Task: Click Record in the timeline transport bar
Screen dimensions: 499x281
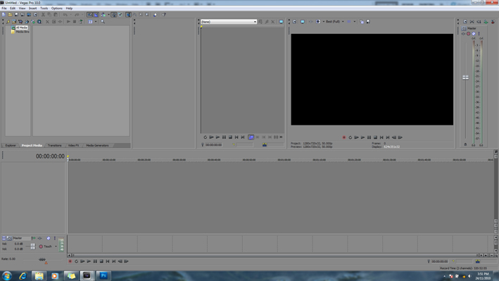Action: tap(70, 261)
